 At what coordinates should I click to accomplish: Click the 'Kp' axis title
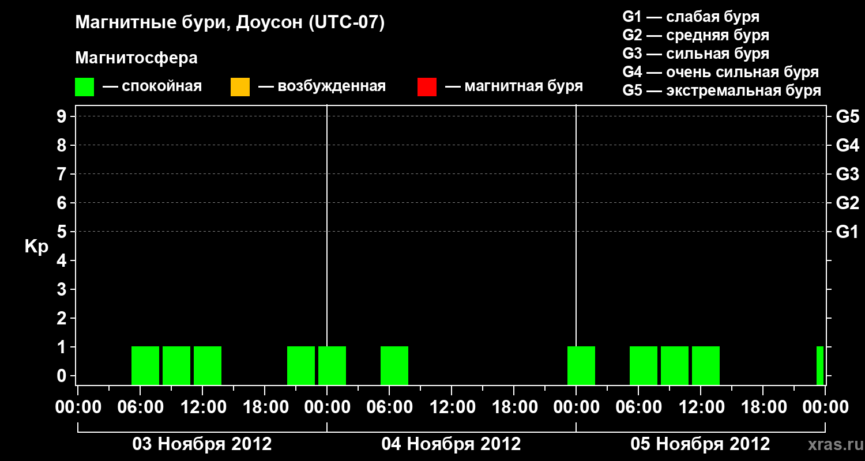point(36,247)
